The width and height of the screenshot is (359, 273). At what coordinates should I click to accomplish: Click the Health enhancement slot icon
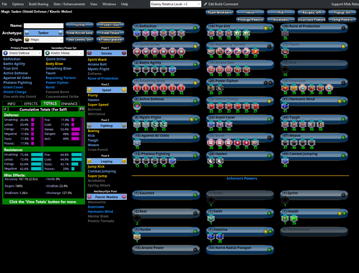click(285, 218)
